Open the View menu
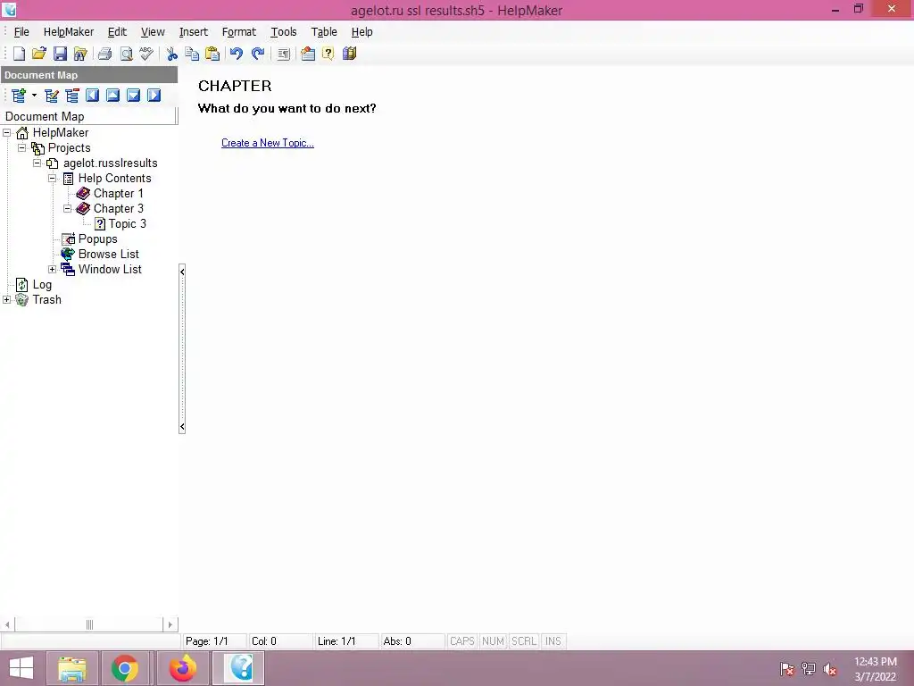The image size is (914, 686). 153,32
